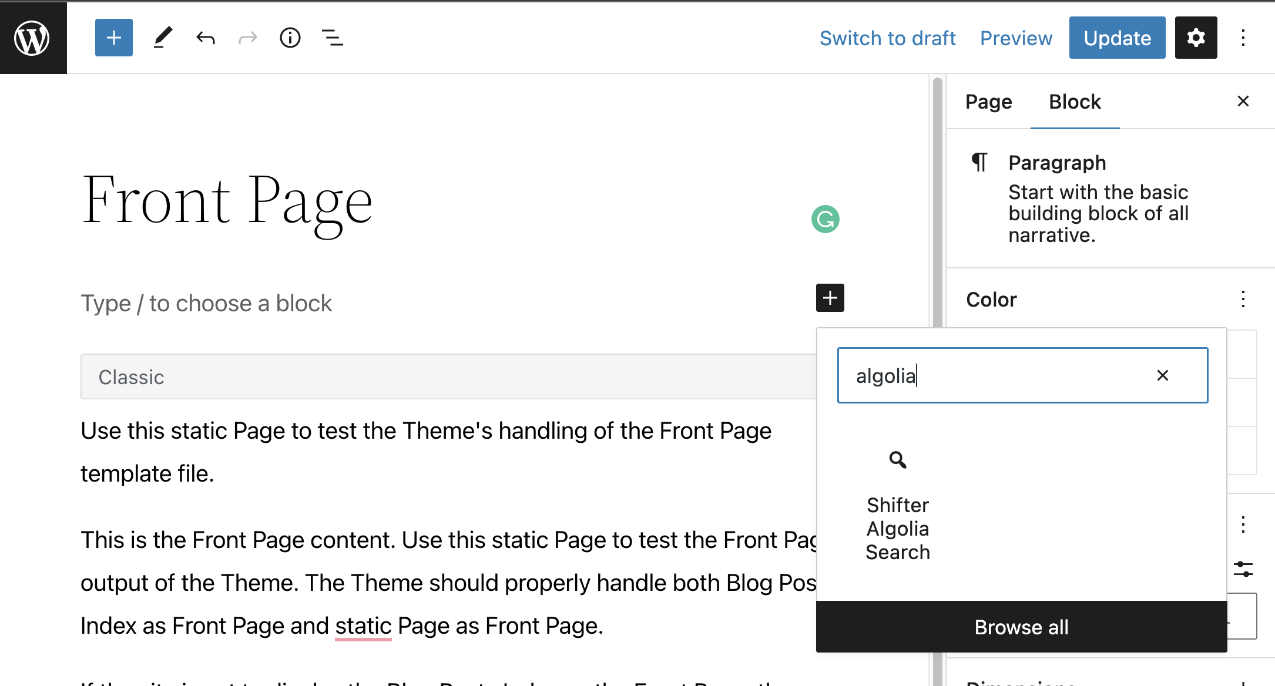The height and width of the screenshot is (686, 1275).
Task: Click the sliders custom size icon
Action: pos(1243,569)
